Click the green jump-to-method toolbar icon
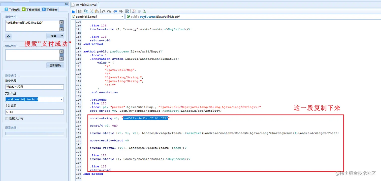381x181 pixels. (x=144, y=11)
